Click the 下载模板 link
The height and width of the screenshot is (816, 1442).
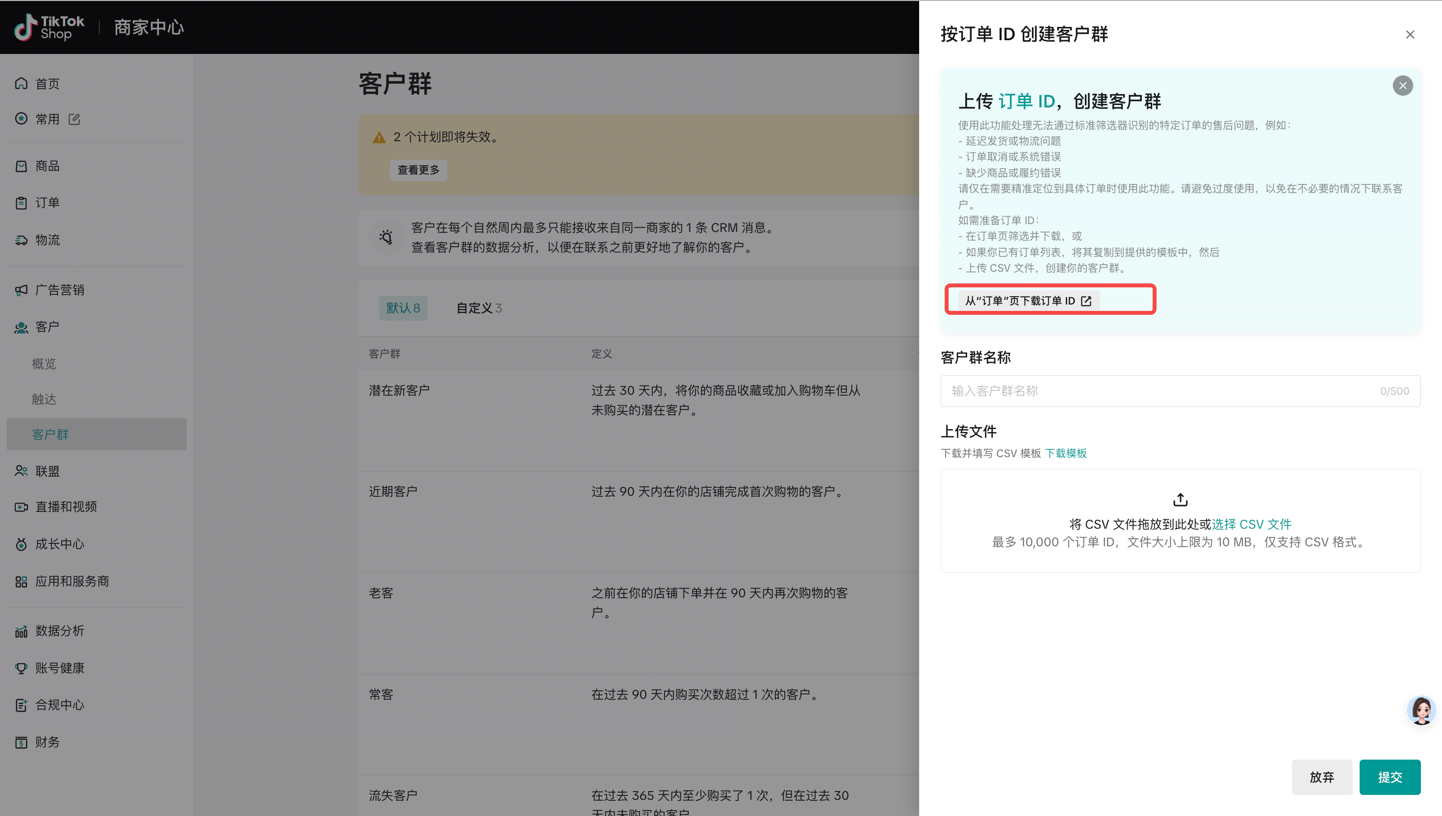[1065, 453]
